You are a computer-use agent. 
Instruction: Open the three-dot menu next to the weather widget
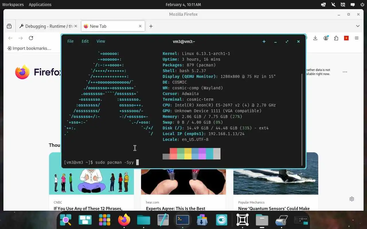[345, 72]
